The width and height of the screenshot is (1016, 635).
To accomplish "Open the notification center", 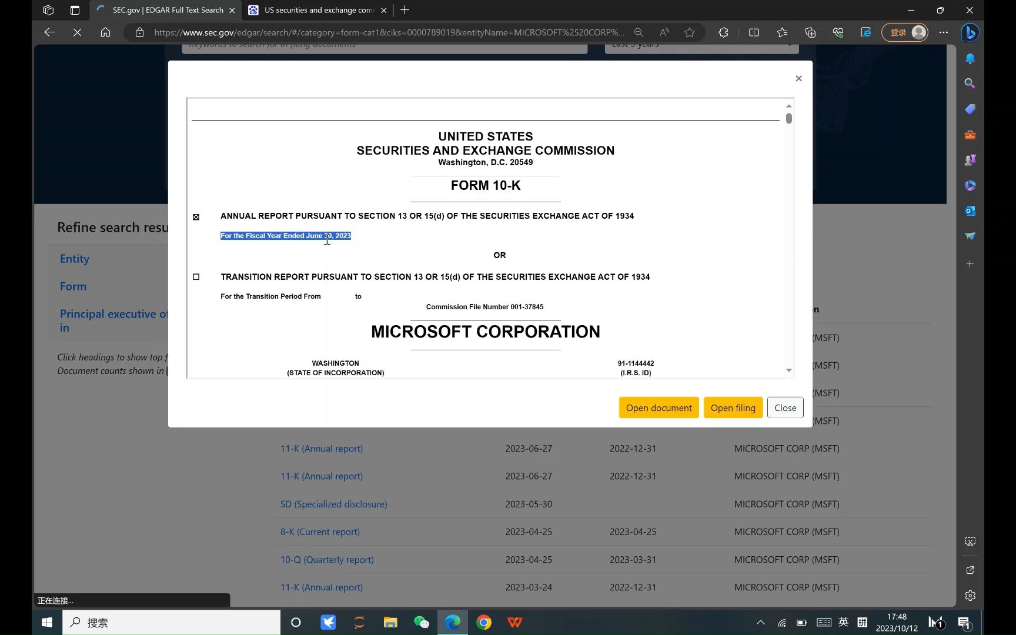I will pyautogui.click(x=964, y=622).
